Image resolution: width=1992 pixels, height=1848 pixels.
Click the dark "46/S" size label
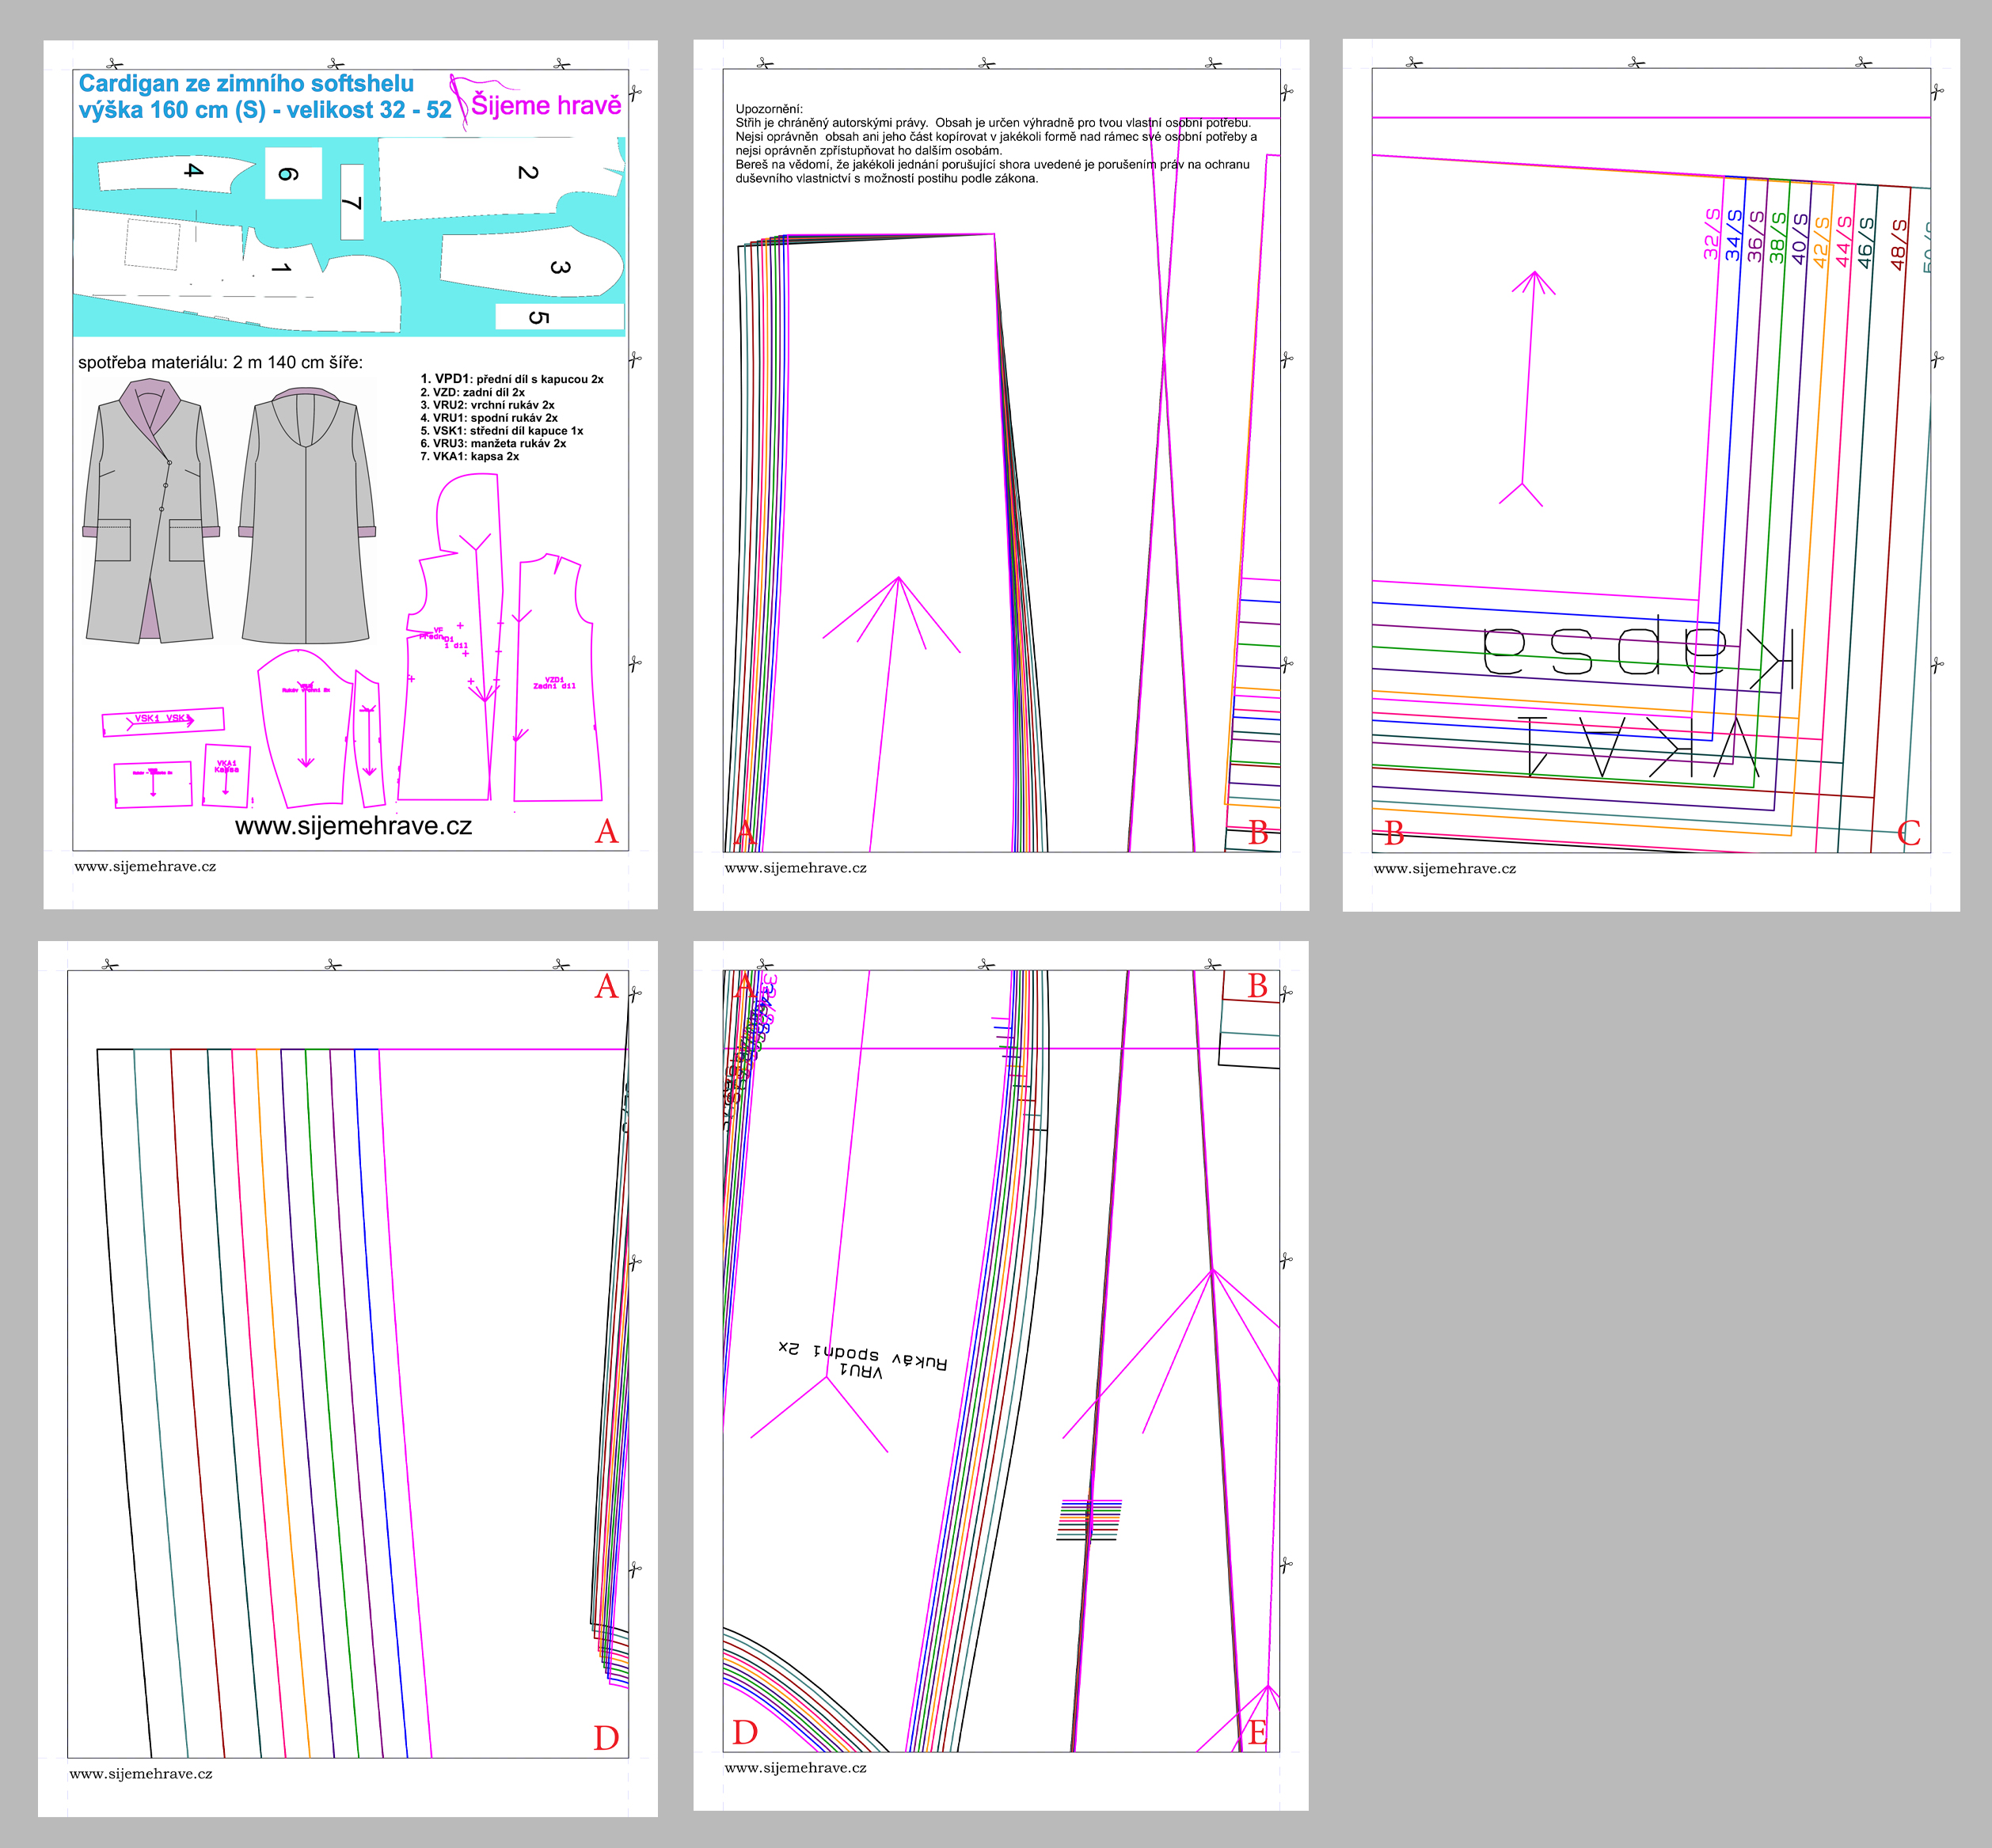(1866, 243)
